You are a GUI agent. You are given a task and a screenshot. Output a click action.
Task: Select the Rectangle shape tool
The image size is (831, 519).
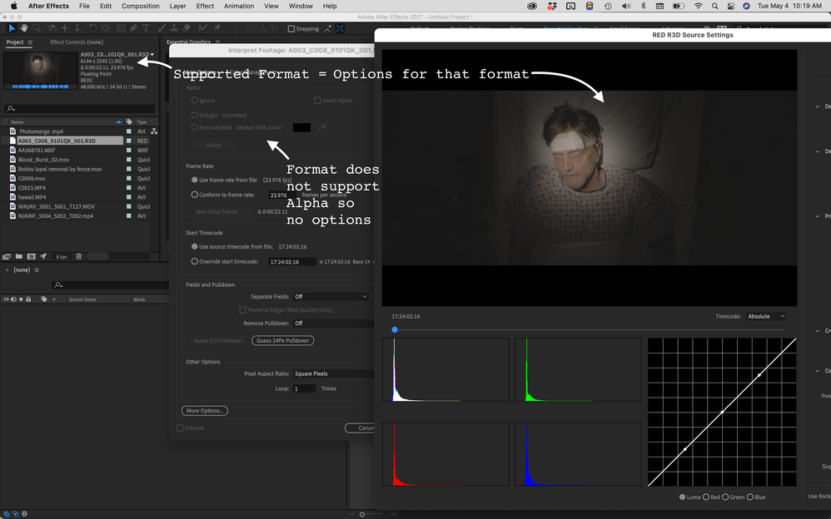tap(121, 28)
